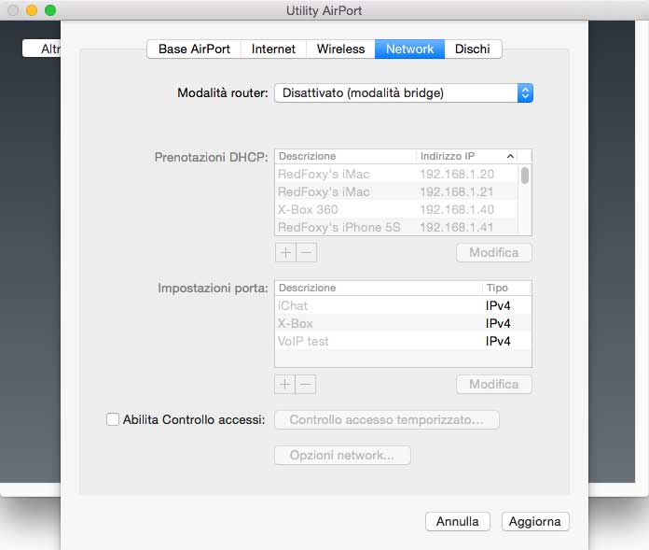The image size is (649, 550).
Task: Remove DHCP reservation with minus button
Action: point(306,252)
